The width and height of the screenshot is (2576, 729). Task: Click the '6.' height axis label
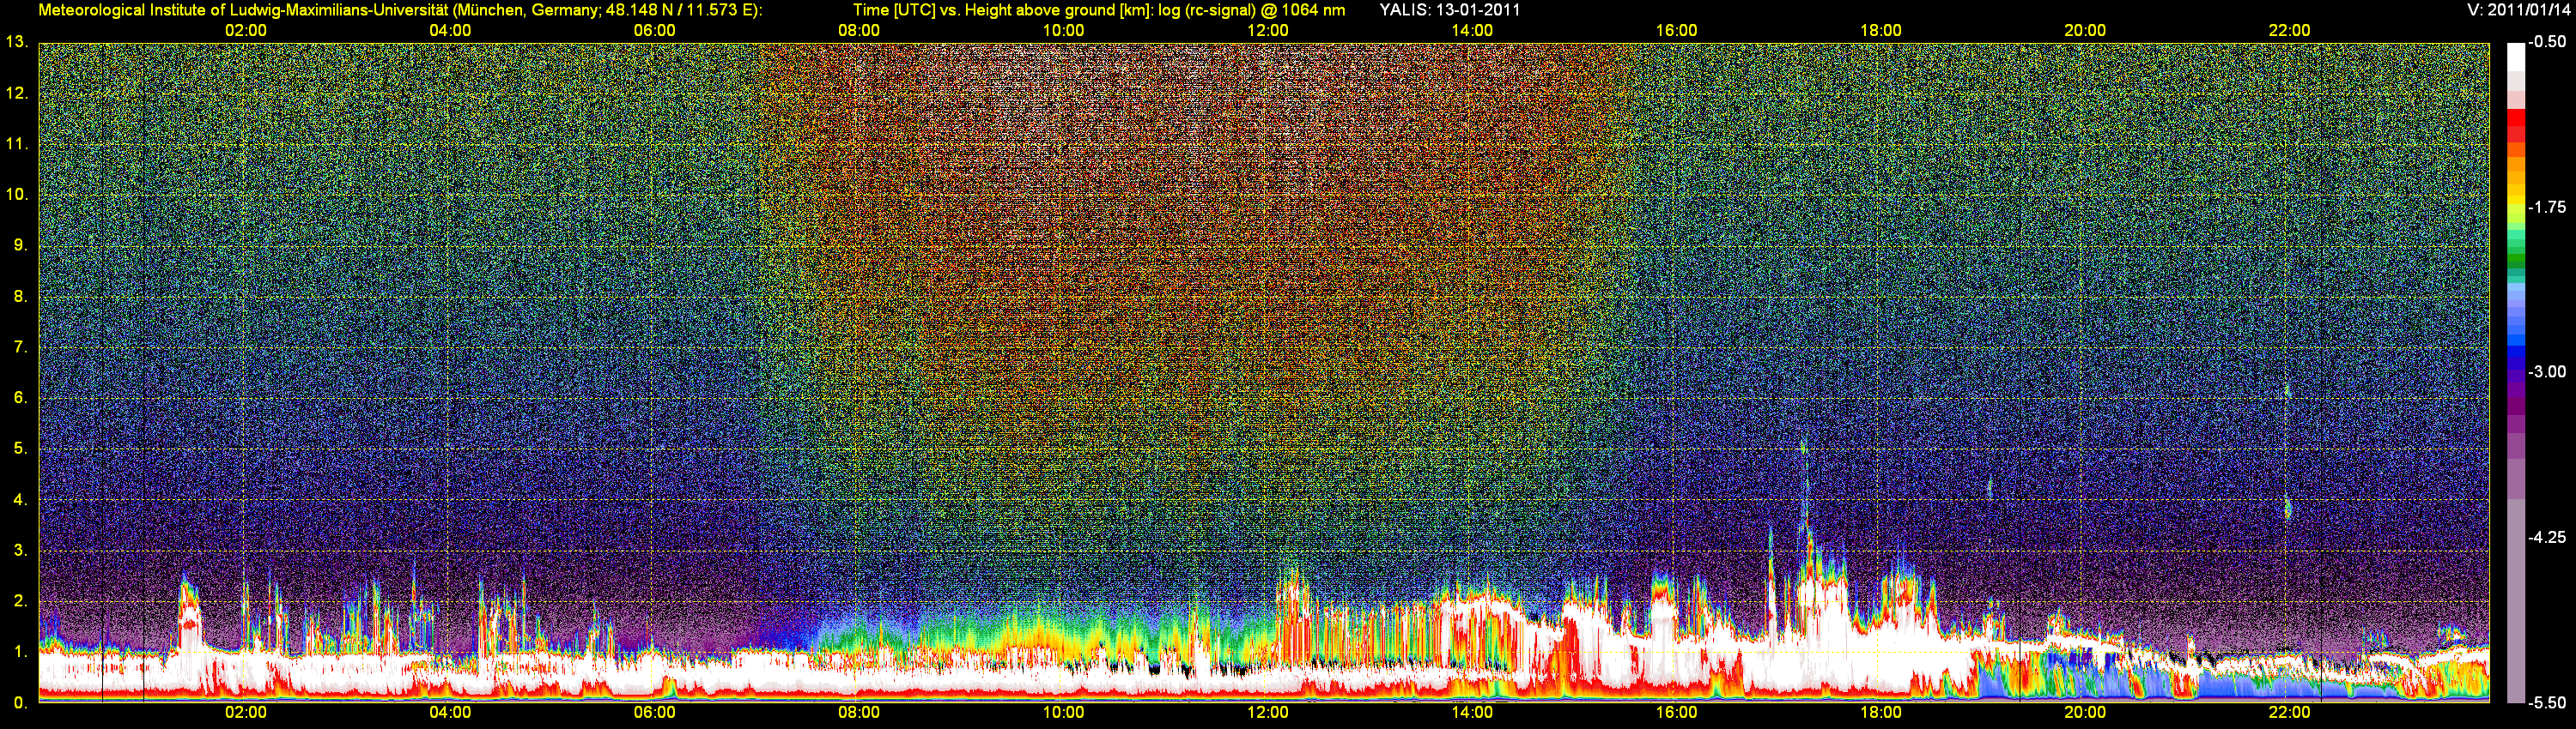click(x=21, y=397)
